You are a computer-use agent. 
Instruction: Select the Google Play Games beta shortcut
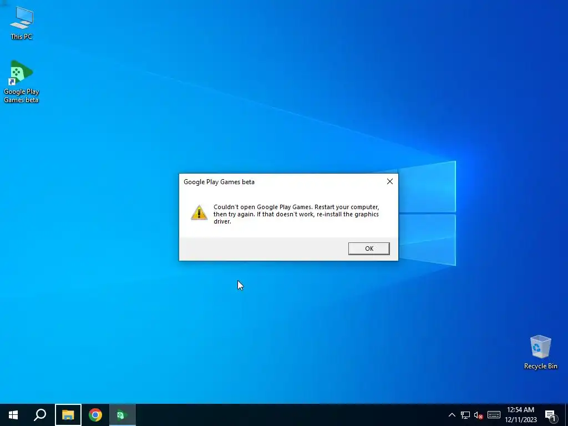22,82
